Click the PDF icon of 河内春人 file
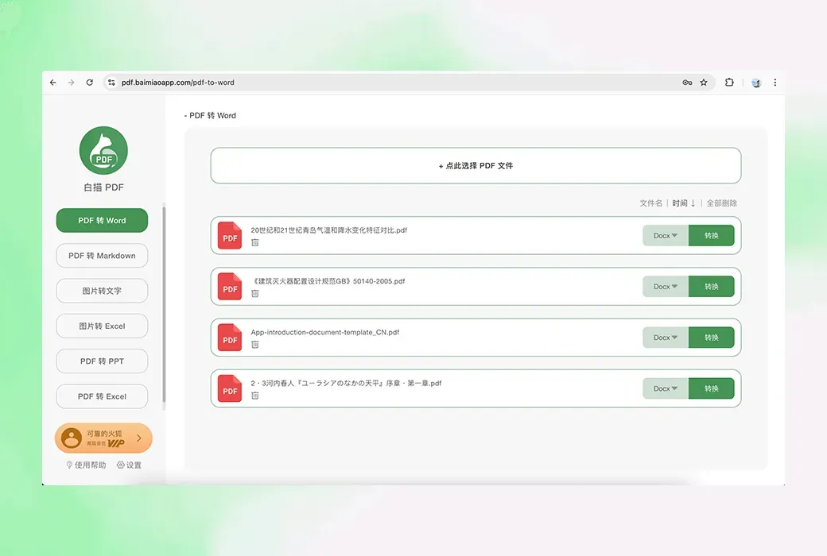The width and height of the screenshot is (827, 556). point(230,389)
